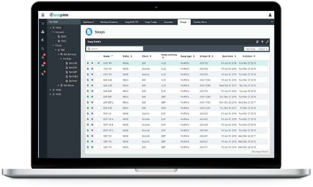
Task: Click the New Swap button
Action: (x=250, y=49)
